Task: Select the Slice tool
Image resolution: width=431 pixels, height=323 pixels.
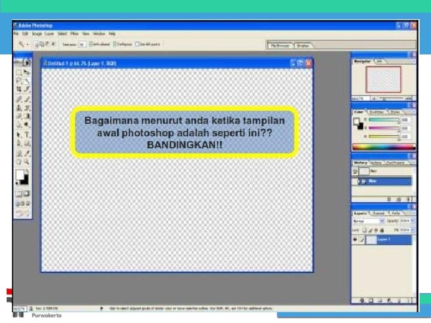Action: pyautogui.click(x=27, y=89)
